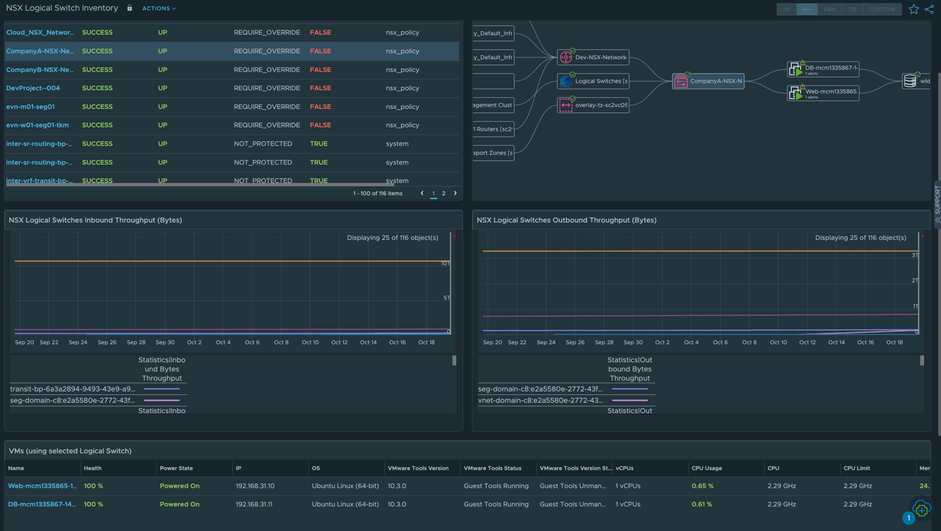This screenshot has height=531, width=941.
Task: Click the DB-mcm1335867 VM node icon
Action: point(795,69)
